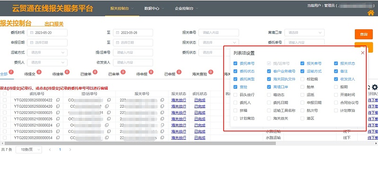Go to next page arrow

pos(70,150)
